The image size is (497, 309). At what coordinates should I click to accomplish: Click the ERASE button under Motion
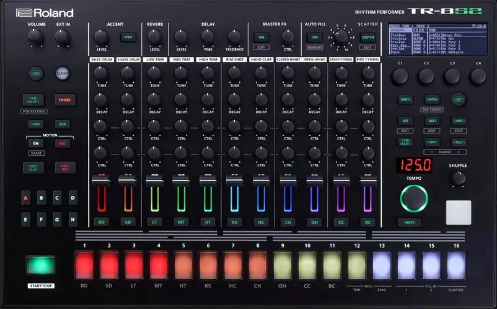click(37, 153)
